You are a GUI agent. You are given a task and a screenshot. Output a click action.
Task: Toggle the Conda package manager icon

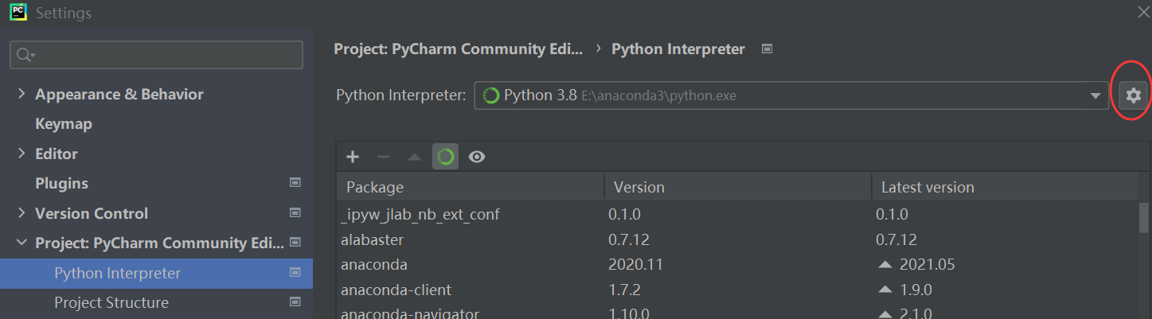(445, 157)
